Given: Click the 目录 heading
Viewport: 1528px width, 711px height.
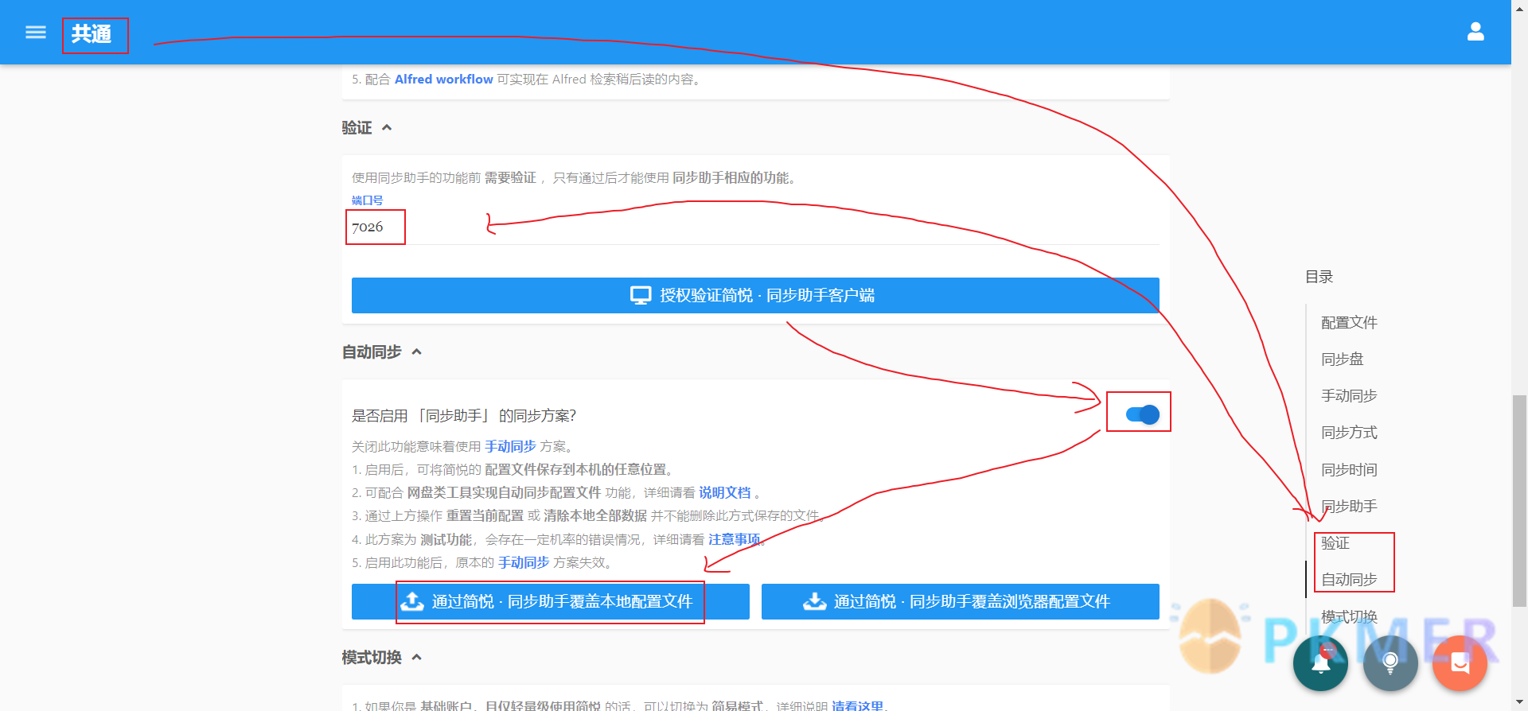Looking at the screenshot, I should point(1319,277).
